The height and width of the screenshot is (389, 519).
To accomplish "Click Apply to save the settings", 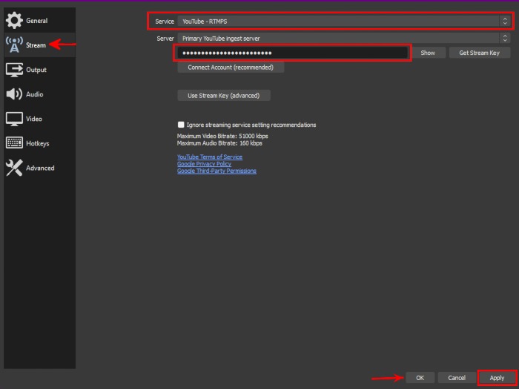I will pyautogui.click(x=497, y=378).
